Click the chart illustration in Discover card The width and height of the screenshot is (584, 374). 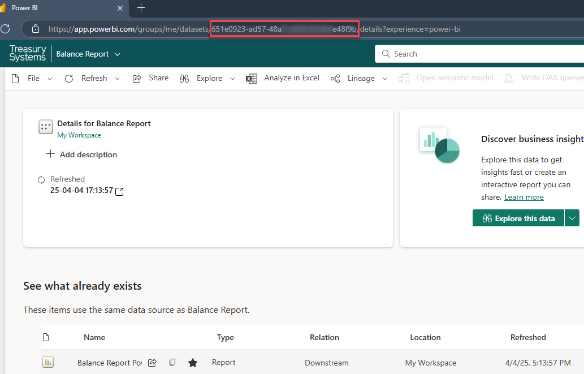click(x=439, y=145)
